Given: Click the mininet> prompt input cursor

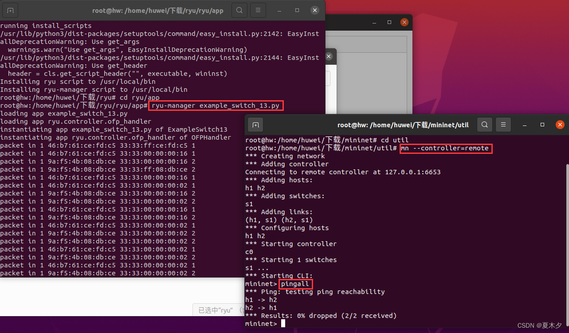Looking at the screenshot, I should pos(283,324).
